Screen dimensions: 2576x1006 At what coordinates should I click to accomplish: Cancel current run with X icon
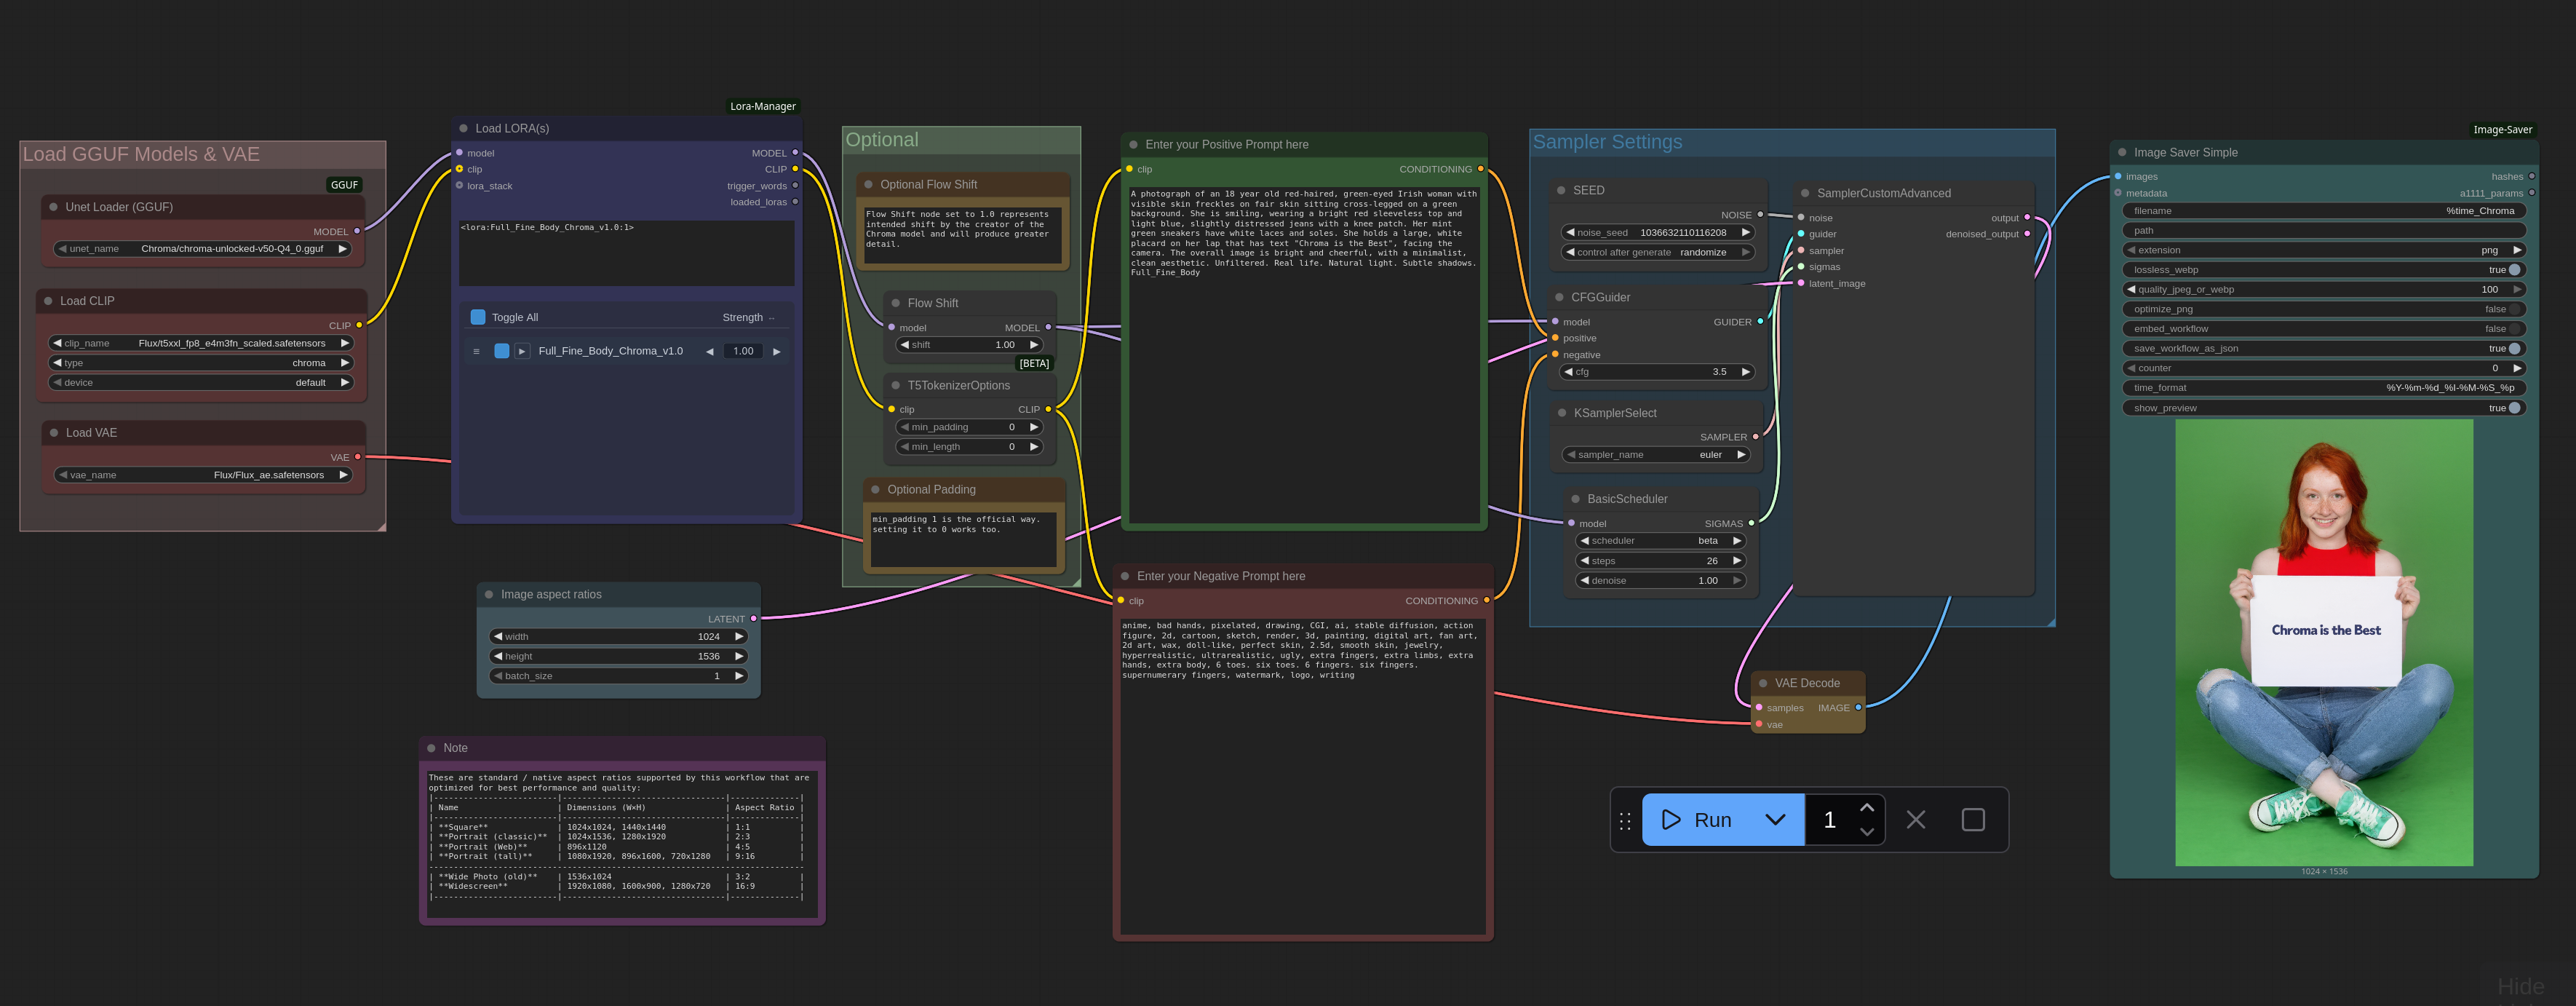point(1915,820)
